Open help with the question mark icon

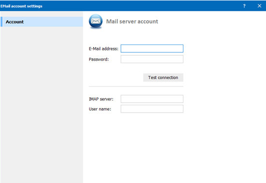[x=244, y=6]
